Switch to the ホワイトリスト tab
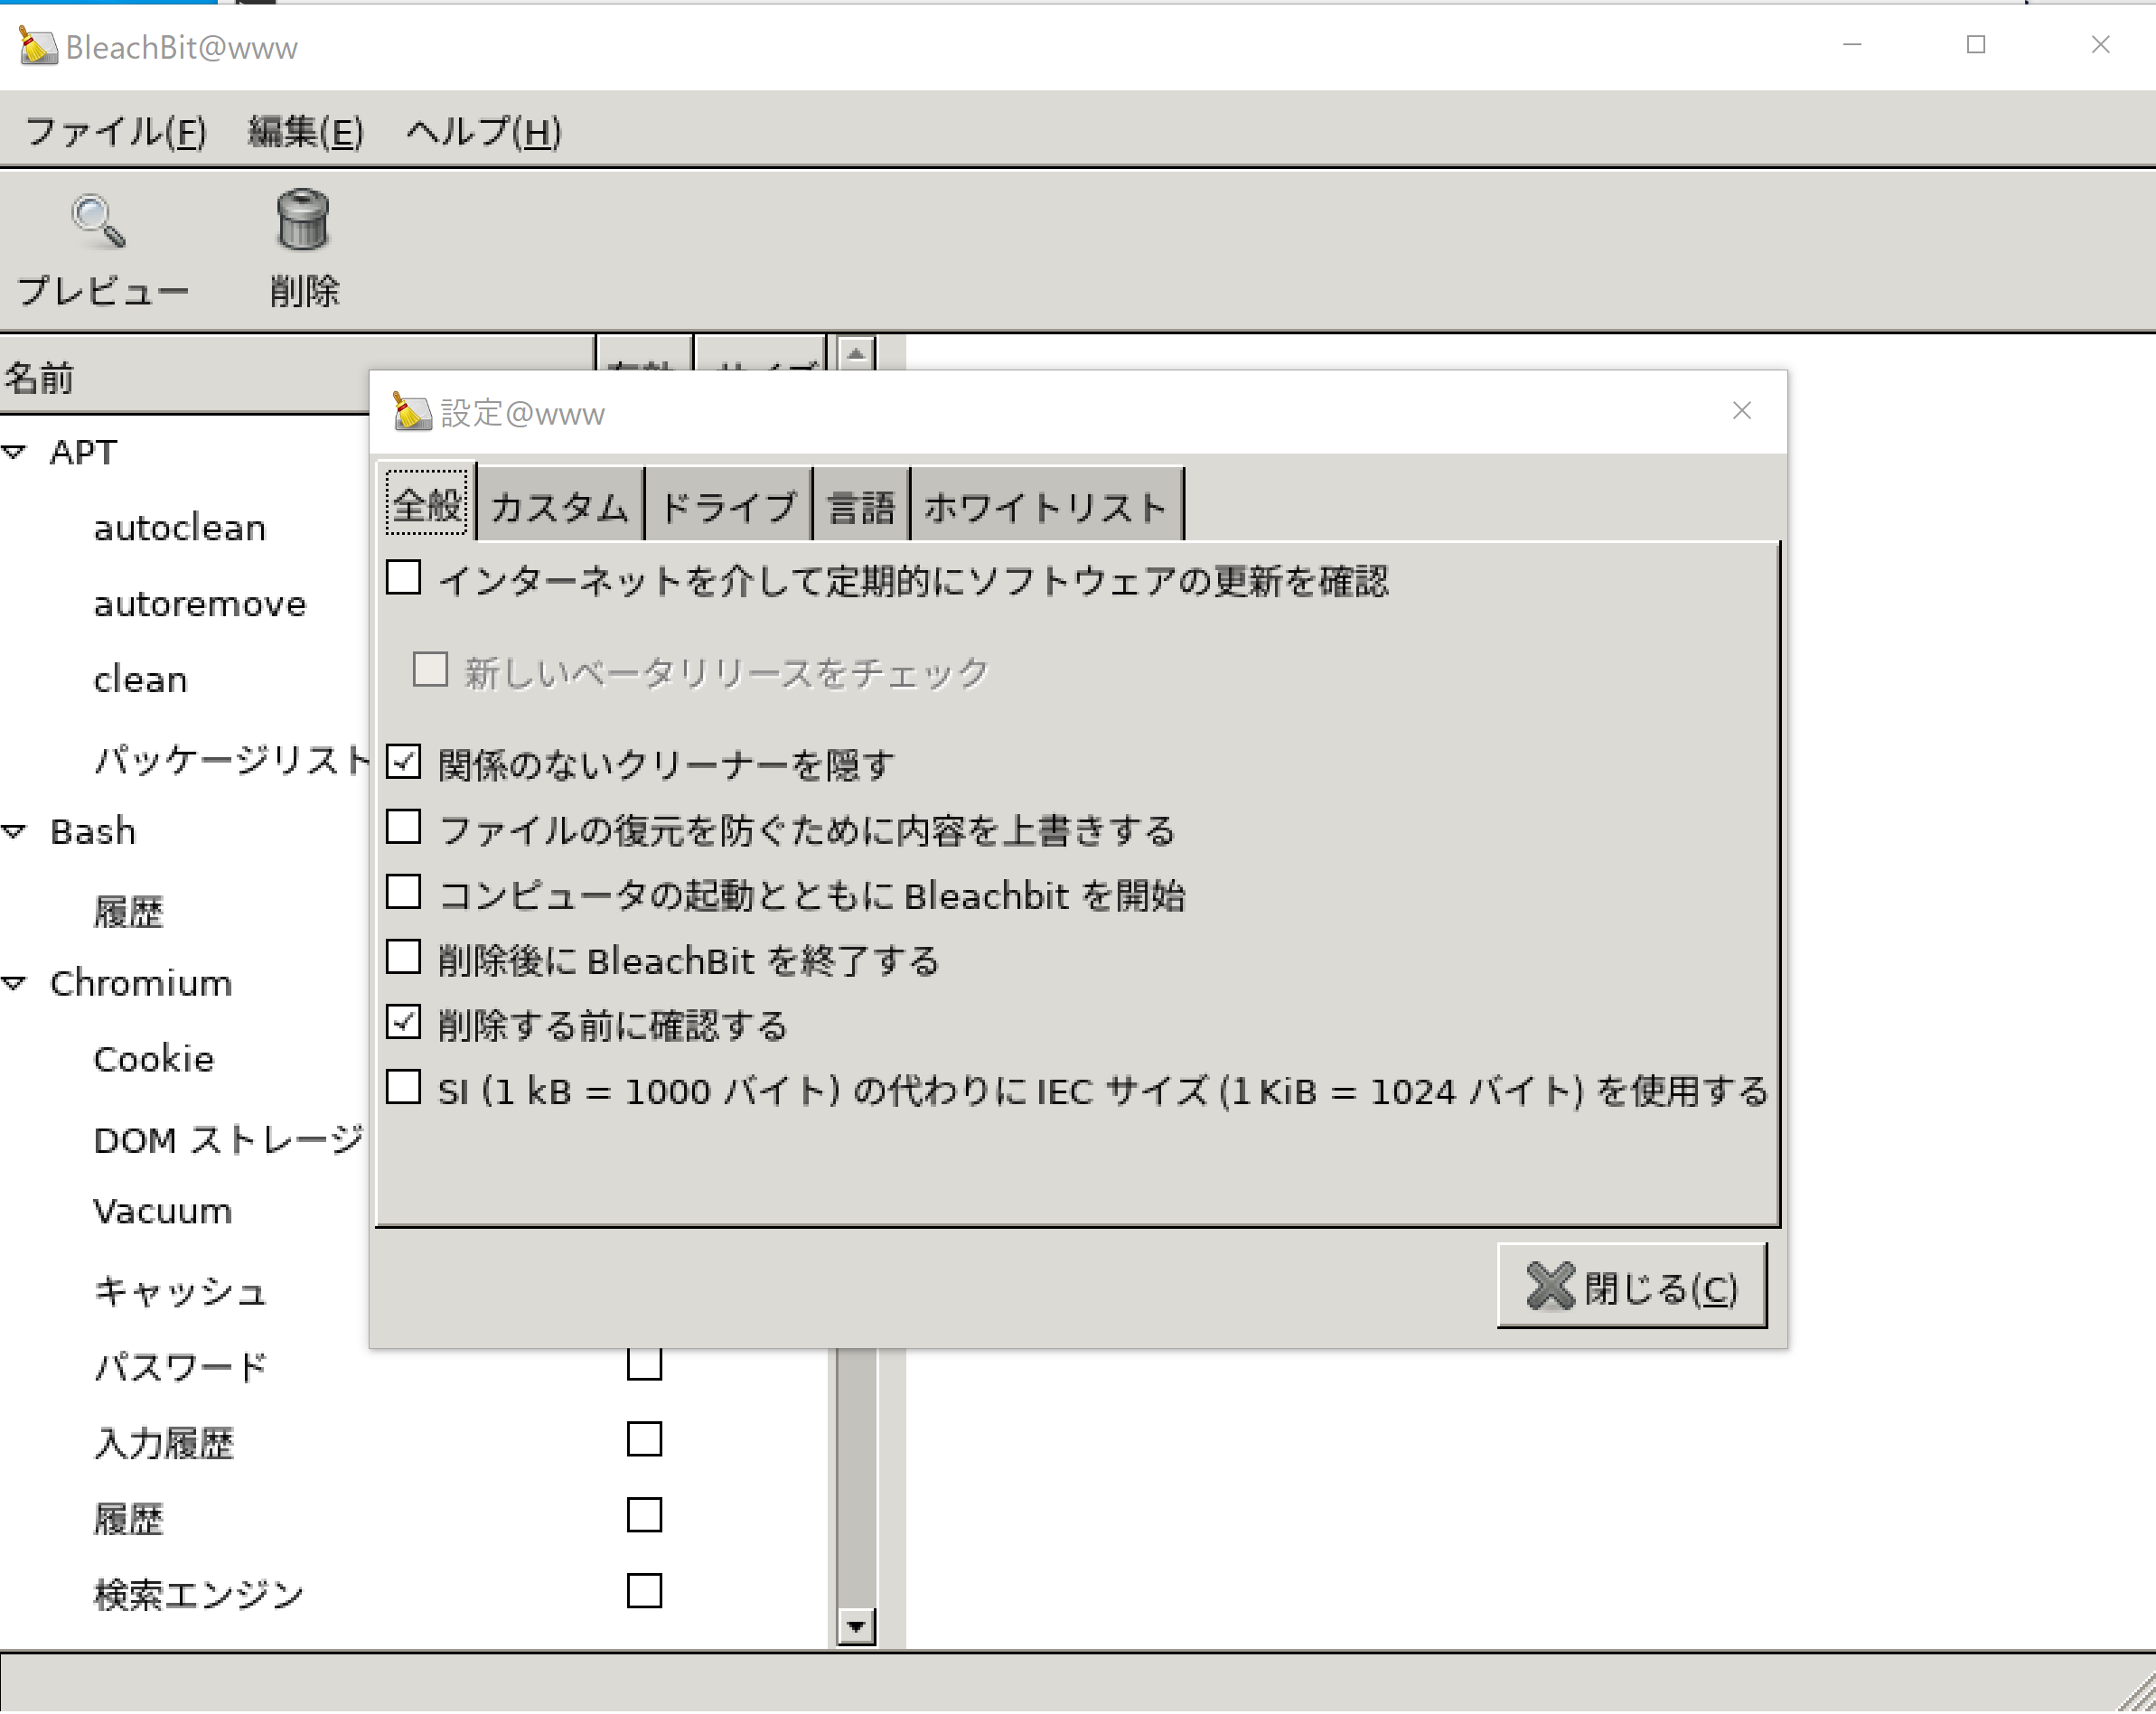Viewport: 2156px width, 1714px height. 1046,506
